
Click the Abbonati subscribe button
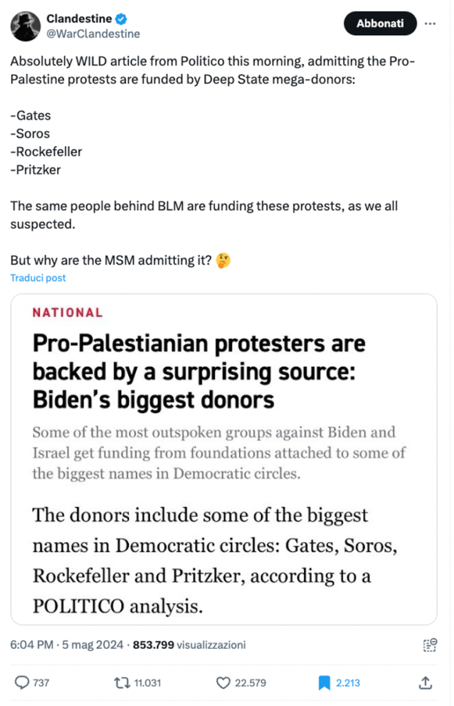coord(380,23)
